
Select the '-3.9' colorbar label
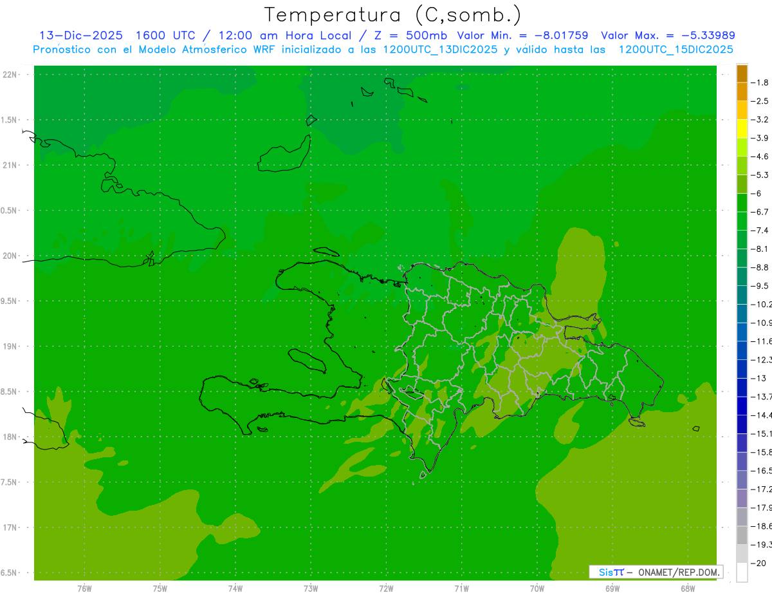point(760,138)
